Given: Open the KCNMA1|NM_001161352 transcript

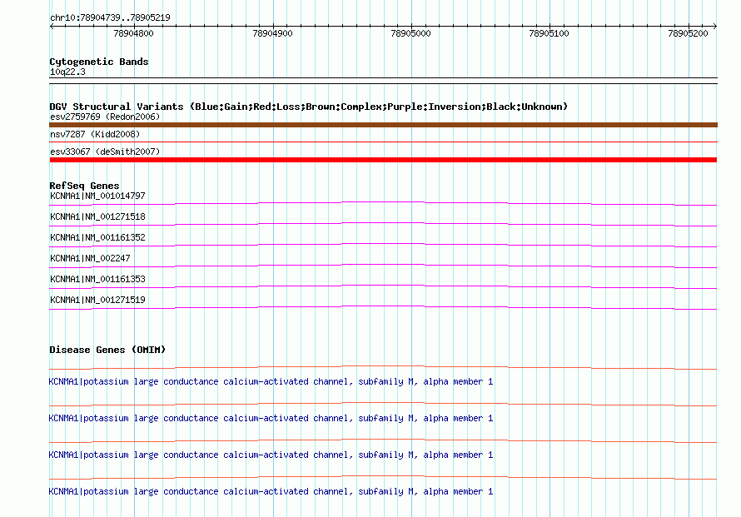Looking at the screenshot, I should tap(97, 237).
